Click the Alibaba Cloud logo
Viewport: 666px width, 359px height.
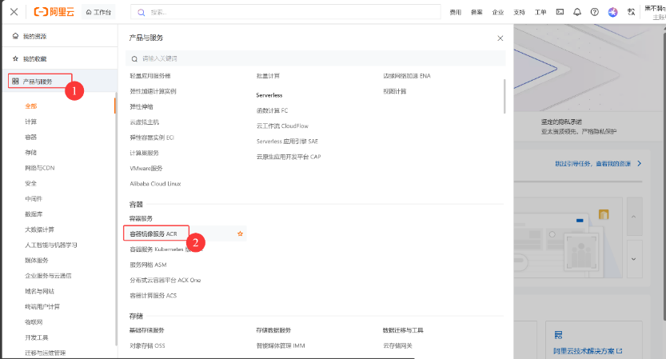(x=54, y=12)
